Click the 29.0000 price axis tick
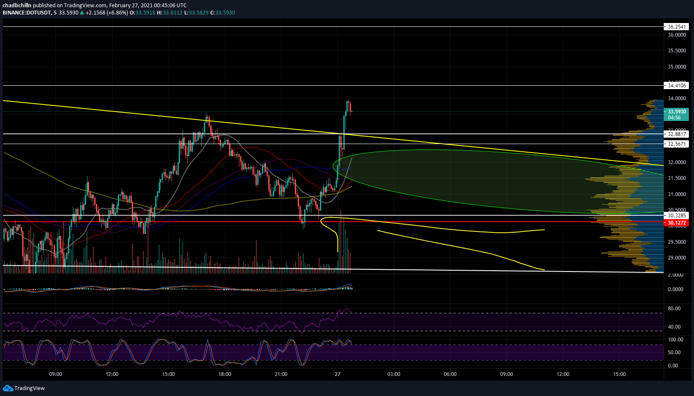 click(x=677, y=258)
